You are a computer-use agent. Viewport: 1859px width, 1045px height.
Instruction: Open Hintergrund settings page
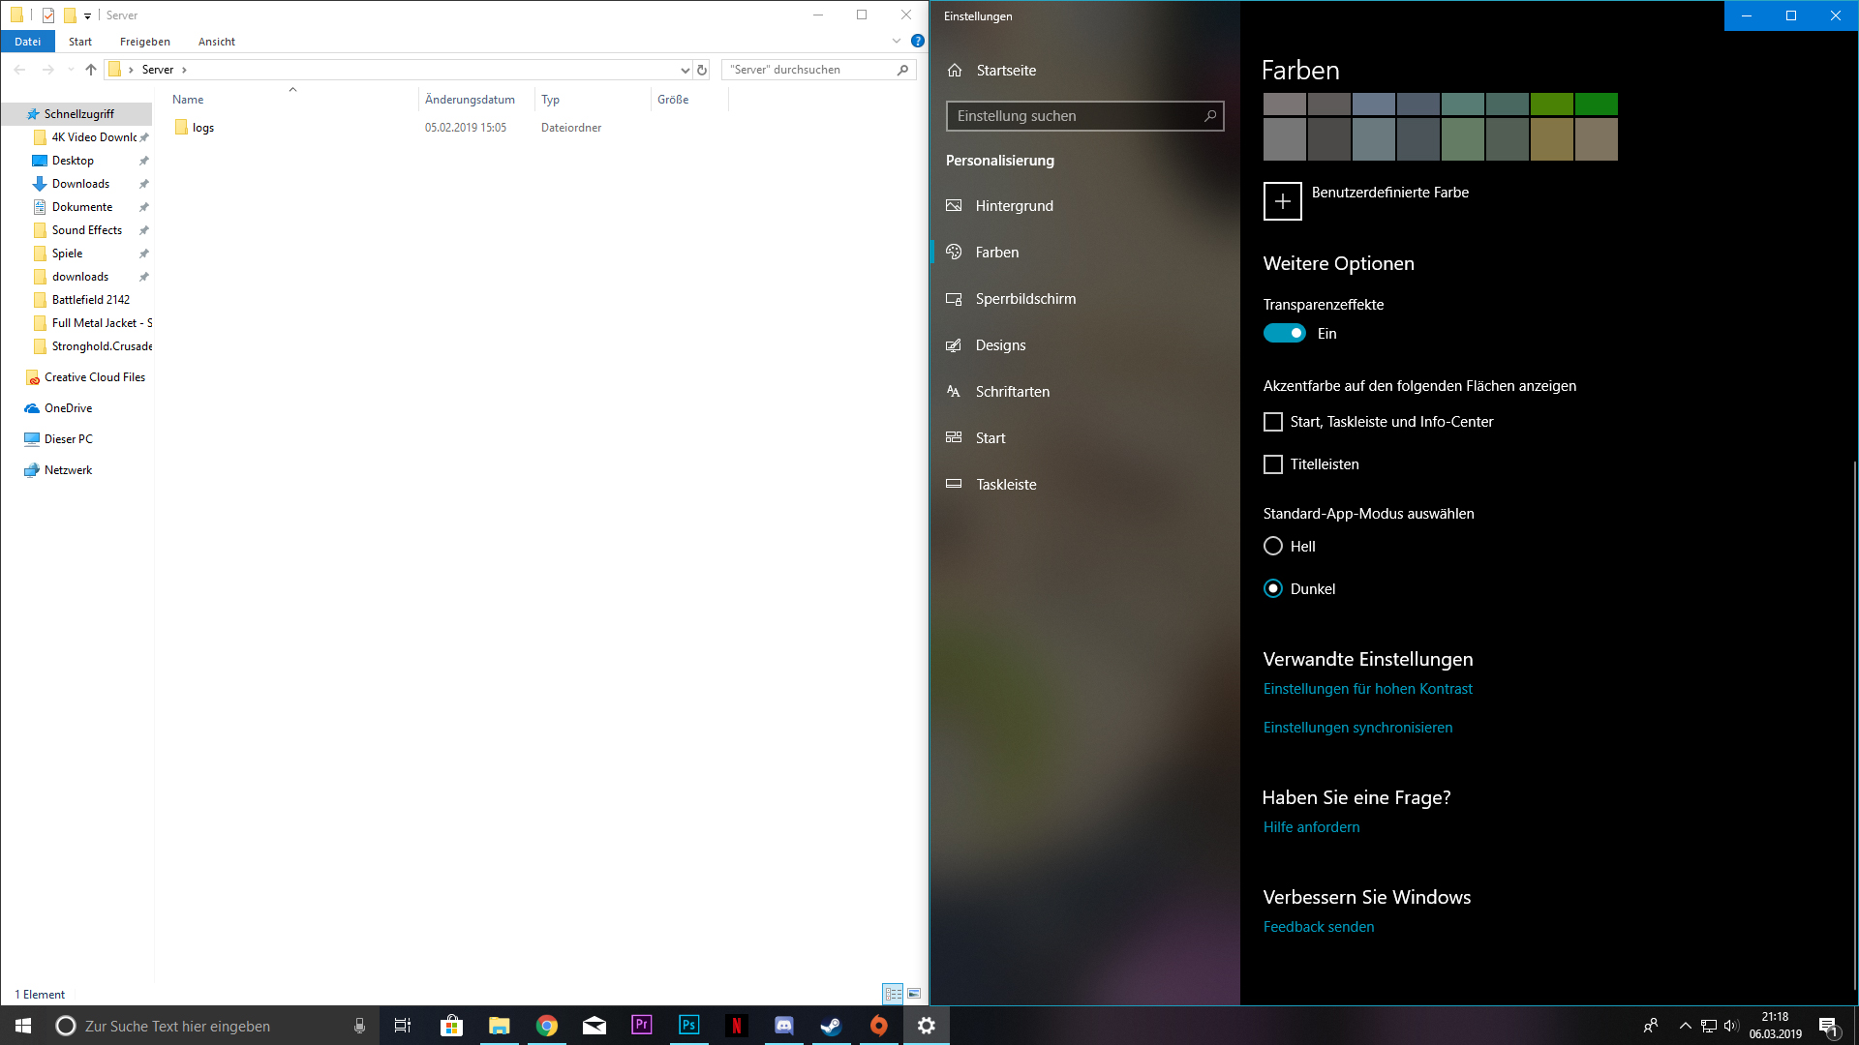click(x=1014, y=206)
